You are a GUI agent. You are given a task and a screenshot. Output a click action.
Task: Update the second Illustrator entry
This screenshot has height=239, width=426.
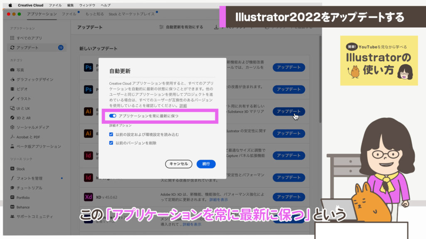[x=289, y=133]
